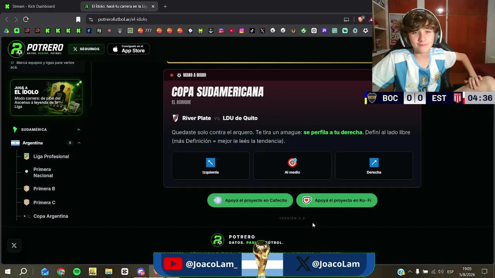Screen dimensions: 495x278
Task: Collapse the Sudamérica section
Action: 79,130
